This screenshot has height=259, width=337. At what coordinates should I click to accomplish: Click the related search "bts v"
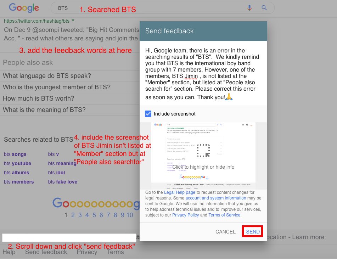click(53, 154)
